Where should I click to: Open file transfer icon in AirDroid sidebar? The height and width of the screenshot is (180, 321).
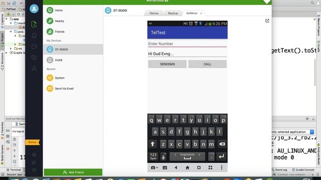(34, 24)
